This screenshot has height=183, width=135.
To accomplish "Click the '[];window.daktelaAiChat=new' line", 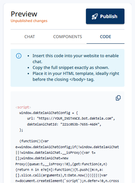I will [x=42, y=158].
